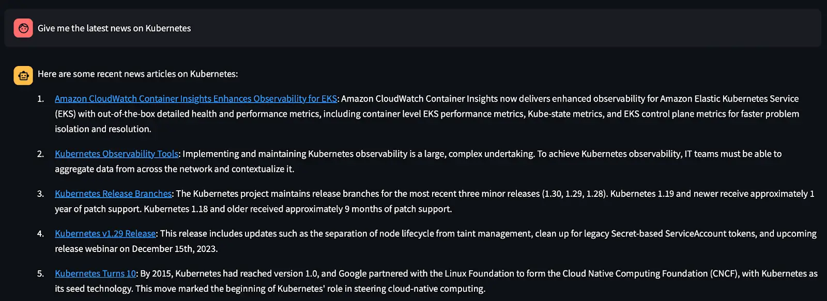Click the 'isolation and resolution.' text line

(103, 129)
